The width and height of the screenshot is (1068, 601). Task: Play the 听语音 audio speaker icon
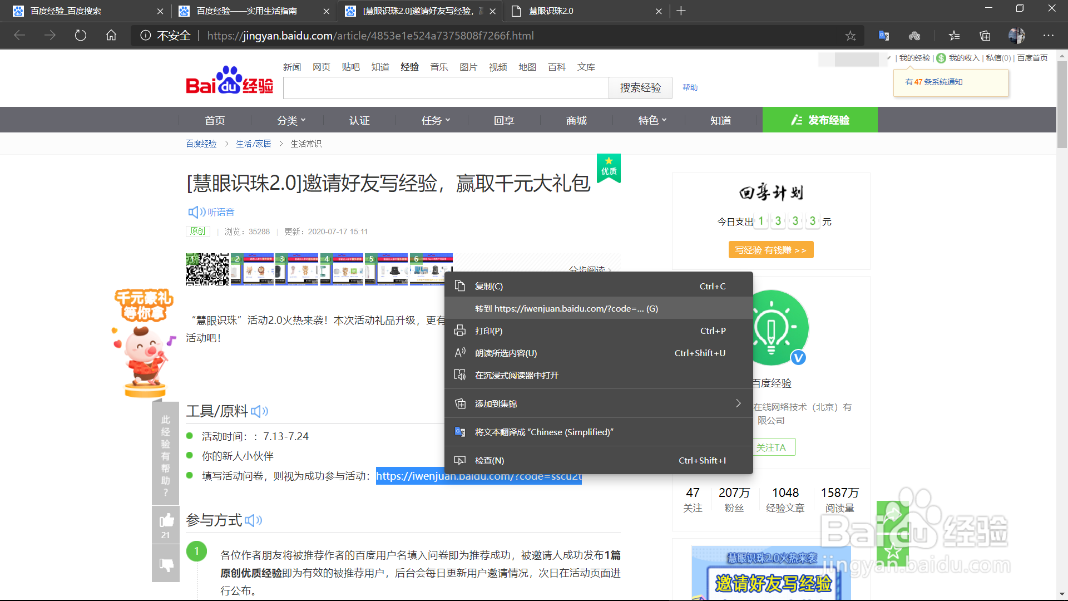pyautogui.click(x=196, y=212)
